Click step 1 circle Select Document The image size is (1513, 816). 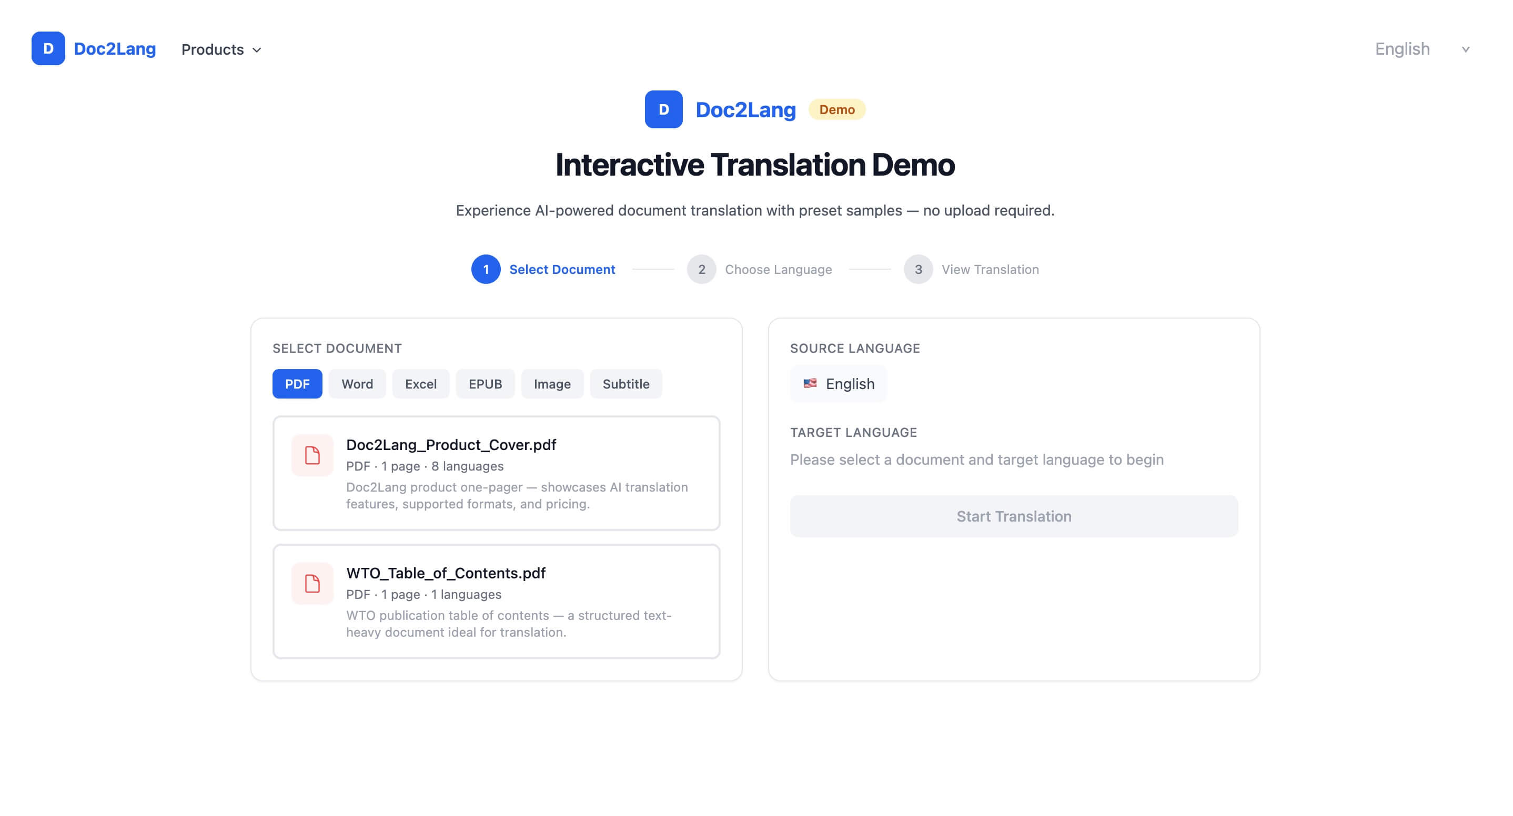coord(486,269)
